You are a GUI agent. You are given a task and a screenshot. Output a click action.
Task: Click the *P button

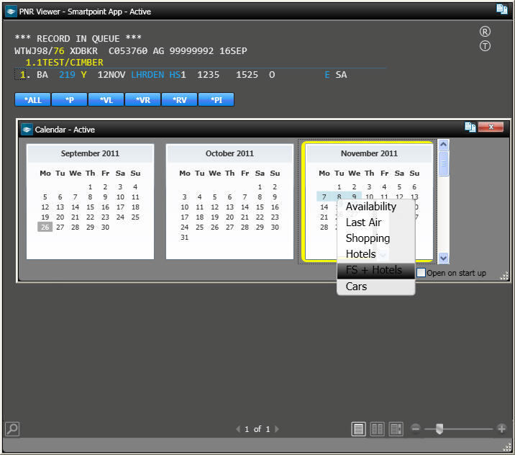69,99
